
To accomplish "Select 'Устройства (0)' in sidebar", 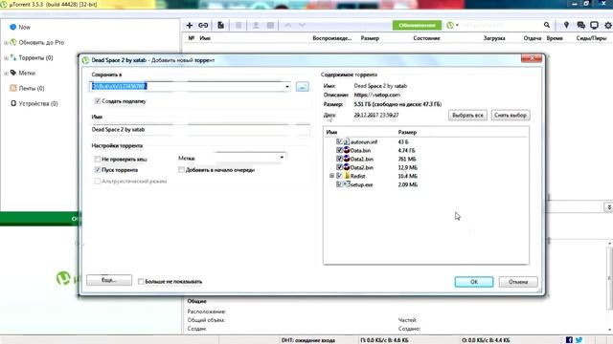I will tap(38, 104).
